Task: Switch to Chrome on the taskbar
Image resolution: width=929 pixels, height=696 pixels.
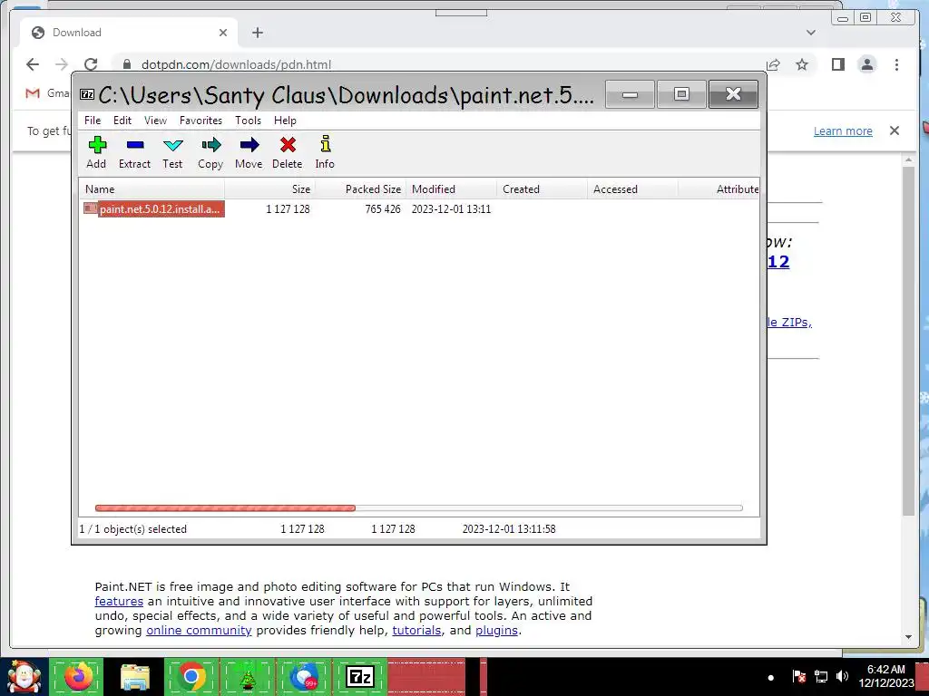Action: (x=191, y=676)
